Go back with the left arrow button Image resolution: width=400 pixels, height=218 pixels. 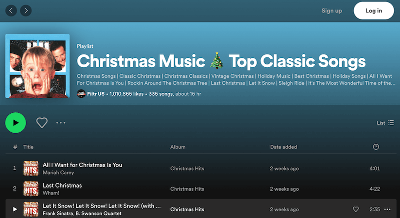click(11, 10)
